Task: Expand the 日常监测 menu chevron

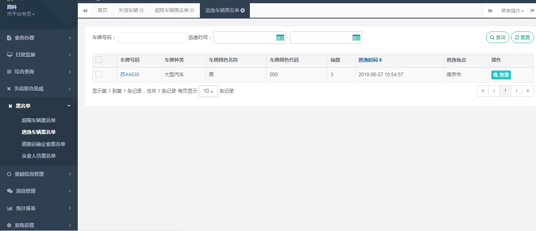Action: coord(70,55)
